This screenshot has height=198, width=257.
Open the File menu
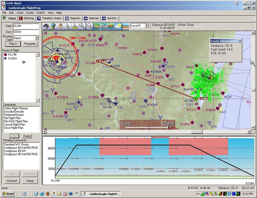coord(4,13)
